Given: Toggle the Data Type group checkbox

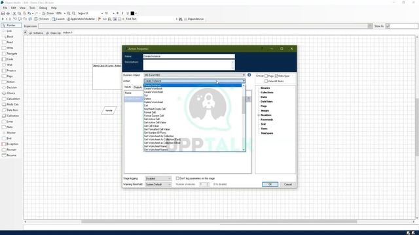Looking at the screenshot, I should [276, 76].
